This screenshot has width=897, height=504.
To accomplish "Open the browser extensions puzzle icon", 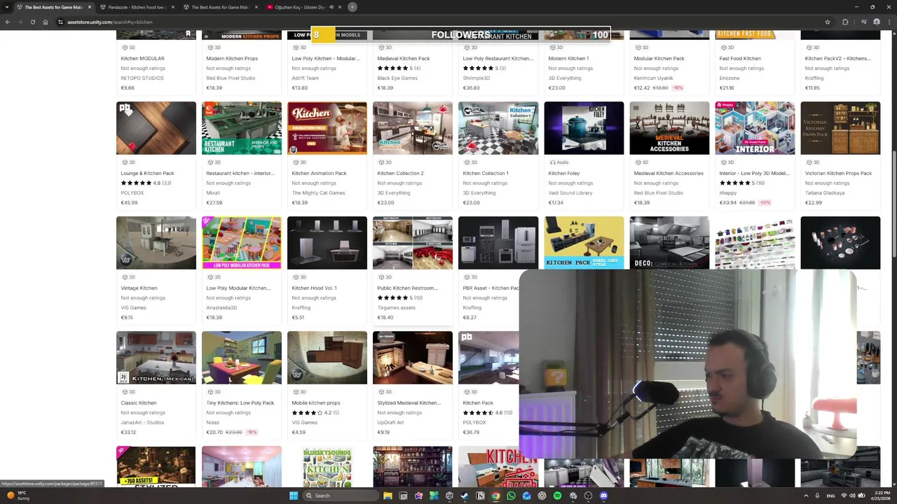I will [845, 22].
